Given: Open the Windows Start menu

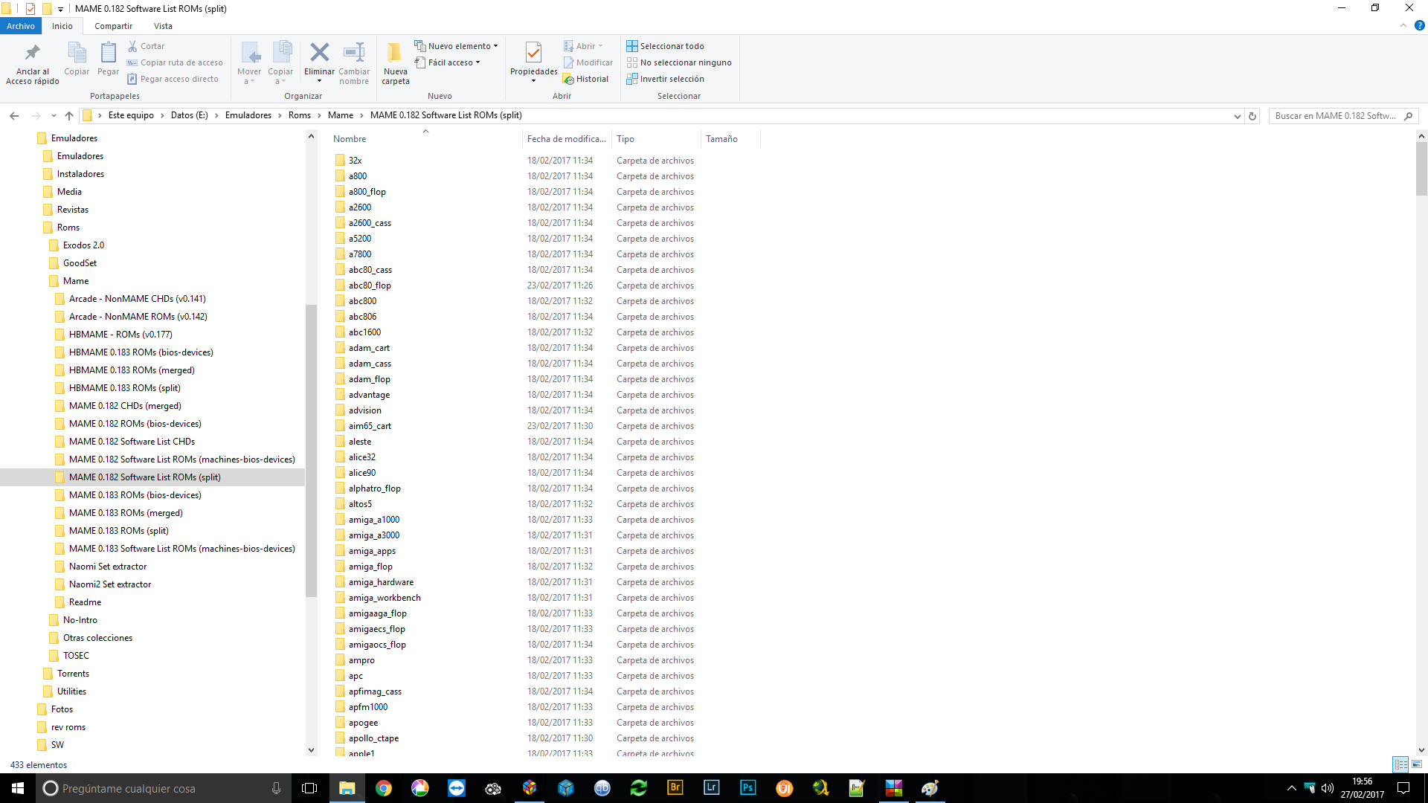Looking at the screenshot, I should (18, 788).
